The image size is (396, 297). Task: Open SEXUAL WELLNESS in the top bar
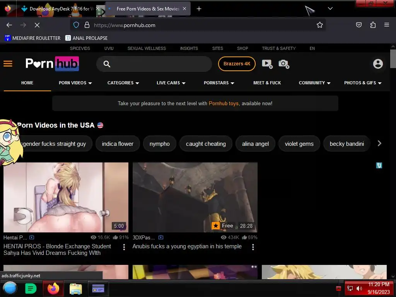point(147,48)
